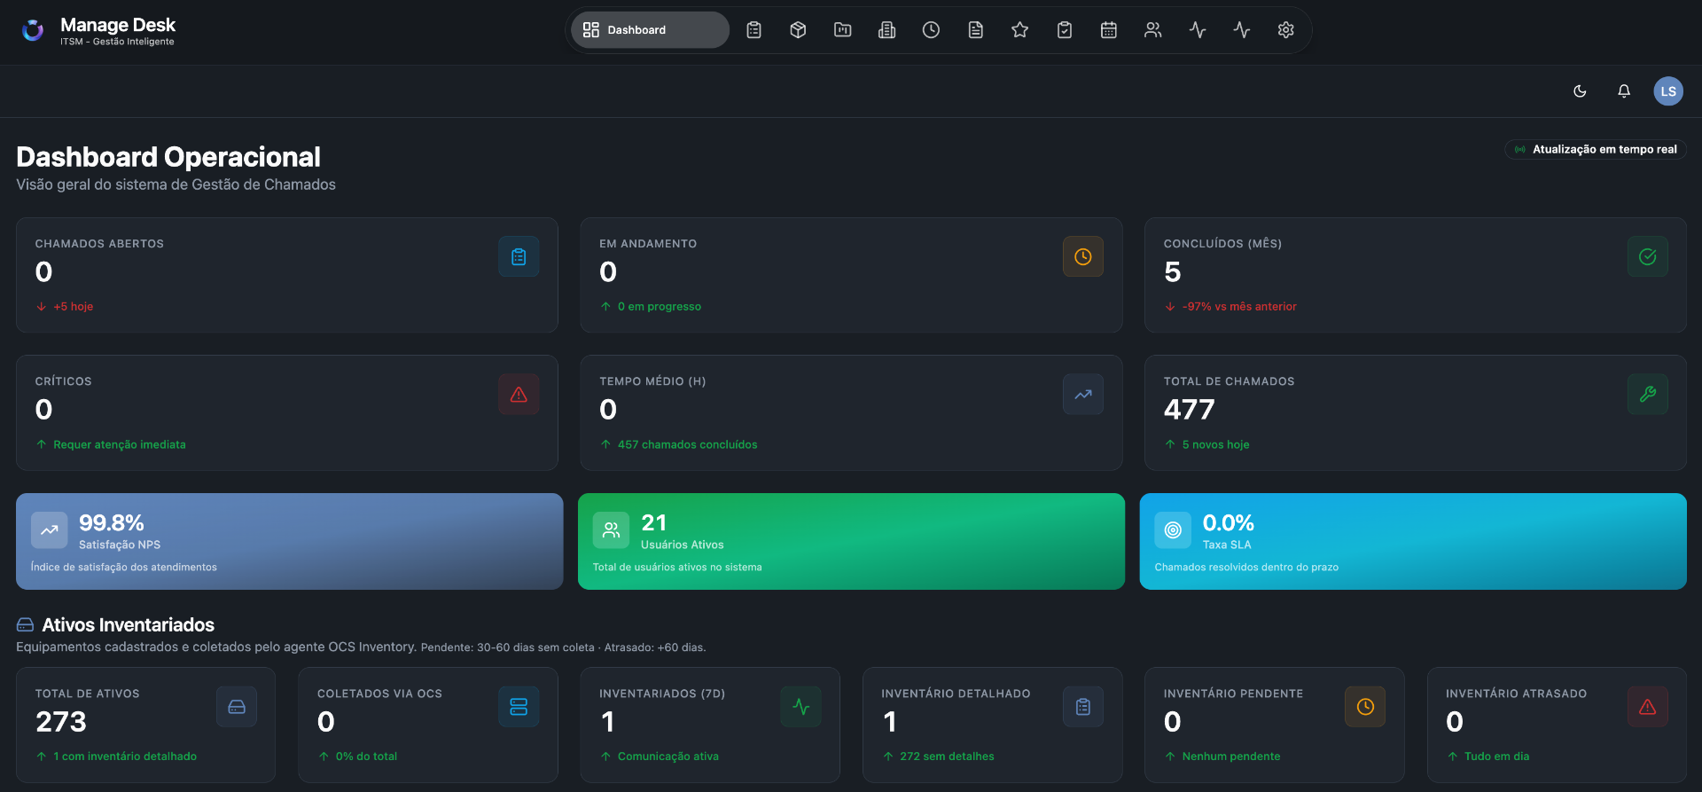Click 'Nenhum pendente' text
Image resolution: width=1702 pixels, height=792 pixels.
[1231, 757]
